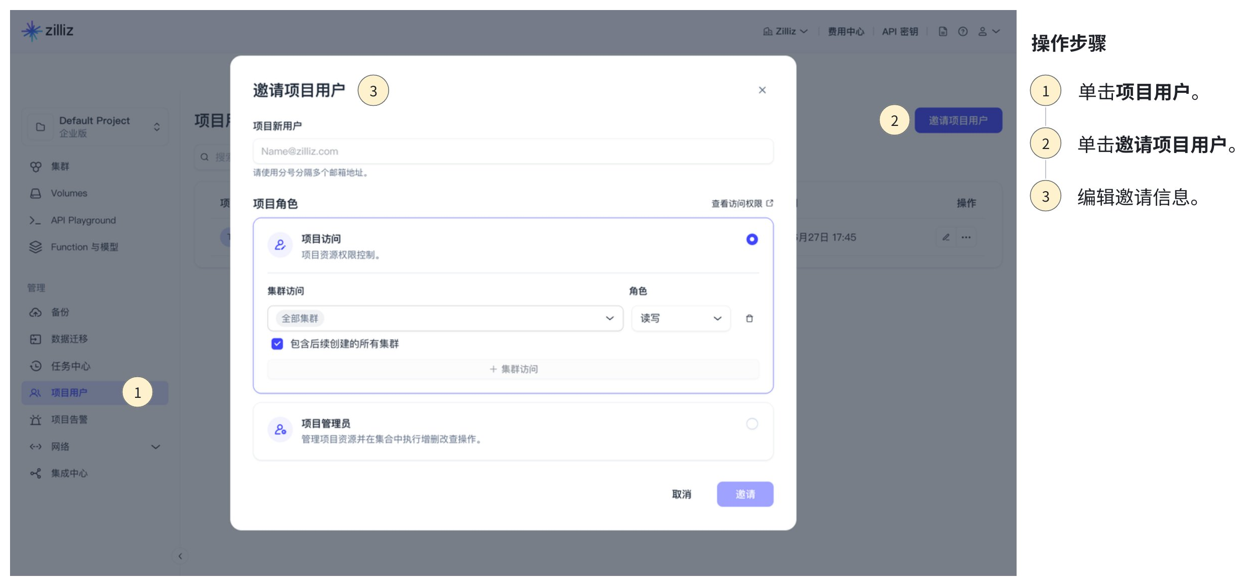The height and width of the screenshot is (586, 1245).
Task: Click the trash icon beside cluster access row
Action: point(749,319)
